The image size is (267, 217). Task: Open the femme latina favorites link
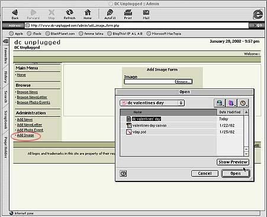91,34
